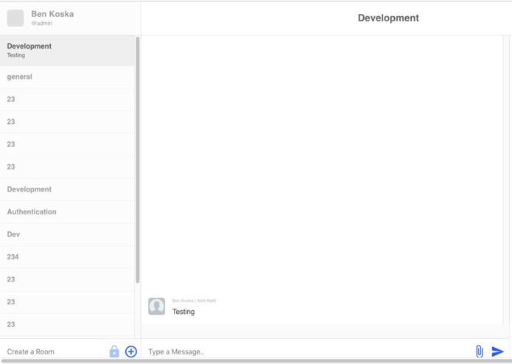
Task: Click the avatar beside the Testing message
Action: [x=157, y=307]
